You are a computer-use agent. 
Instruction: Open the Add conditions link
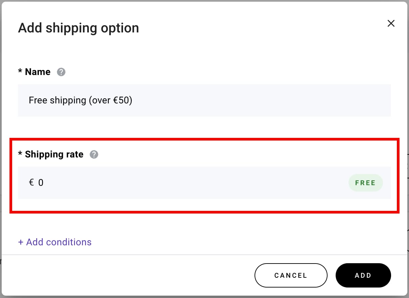click(55, 242)
